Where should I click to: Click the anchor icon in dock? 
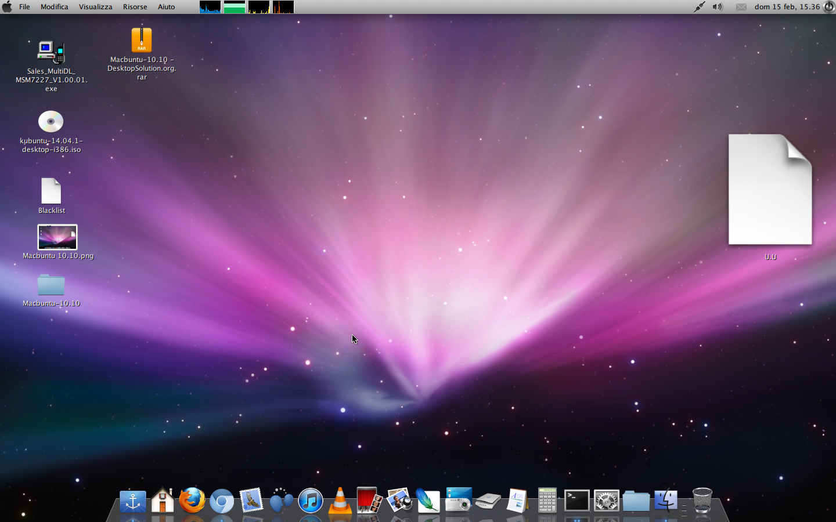[133, 501]
